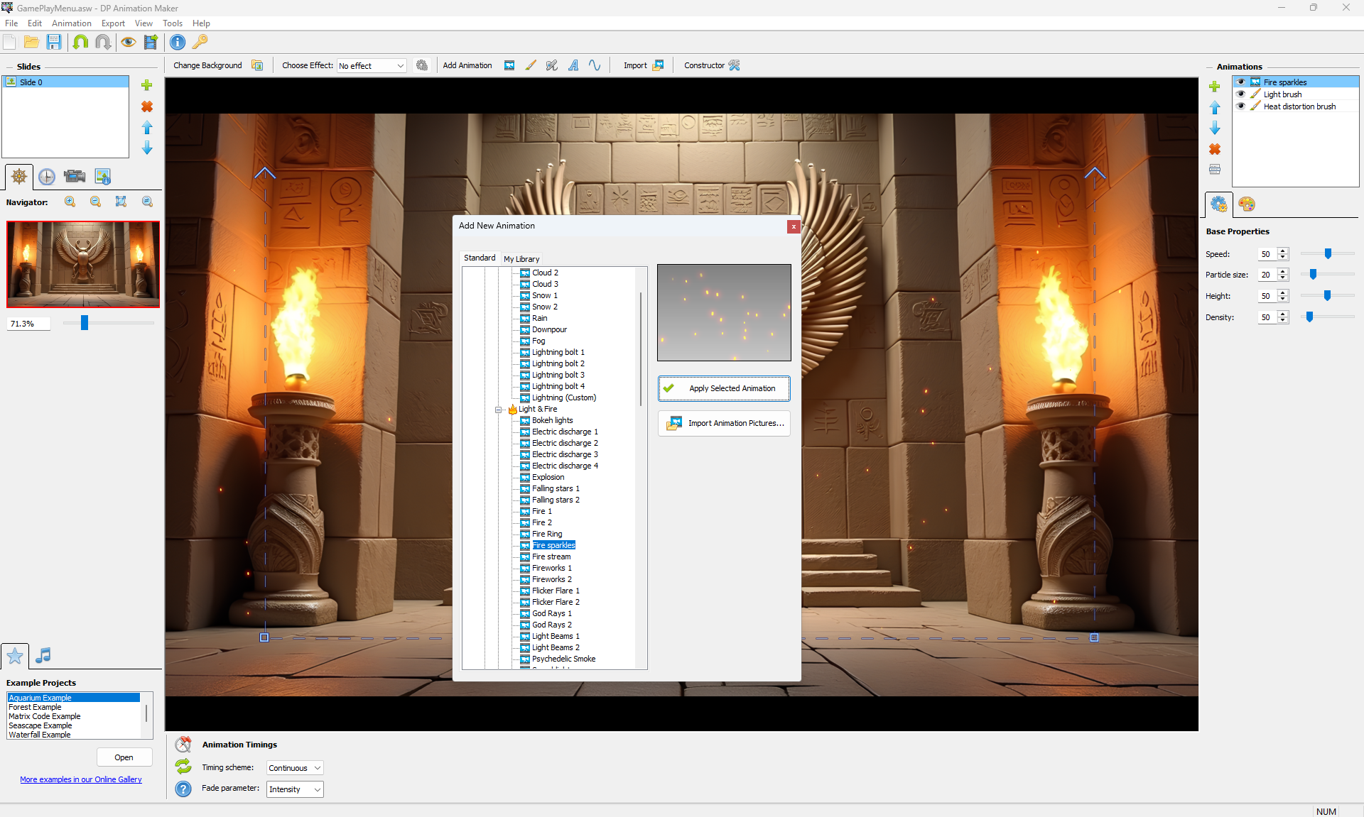The width and height of the screenshot is (1364, 817).
Task: Click the Save project floppy icon
Action: point(54,42)
